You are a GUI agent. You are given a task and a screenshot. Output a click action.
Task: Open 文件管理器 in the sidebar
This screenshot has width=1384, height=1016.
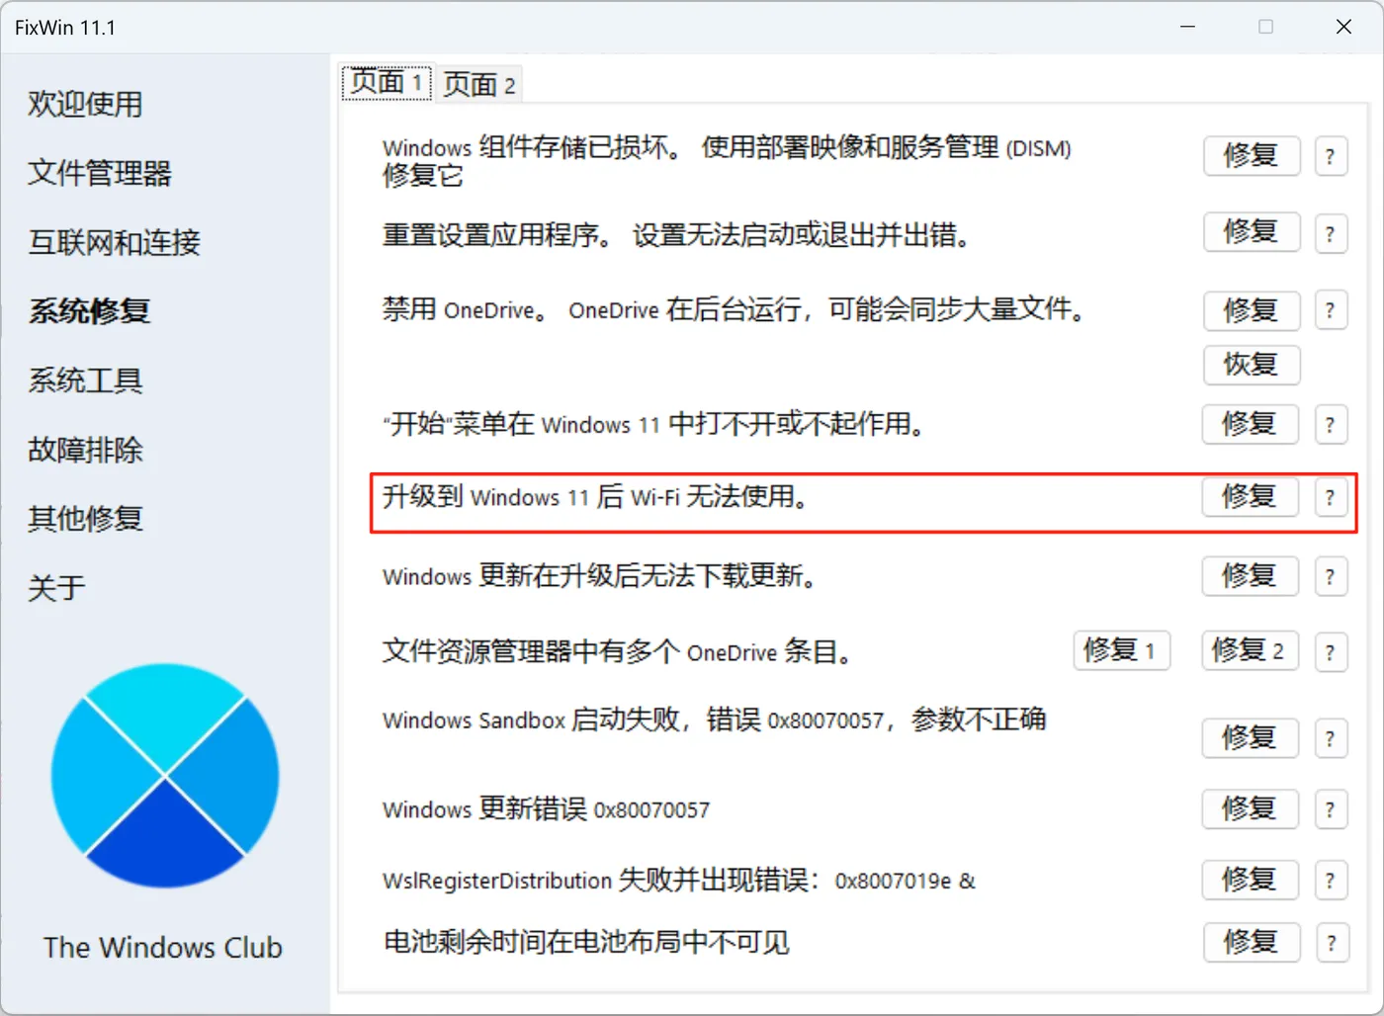pyautogui.click(x=100, y=173)
